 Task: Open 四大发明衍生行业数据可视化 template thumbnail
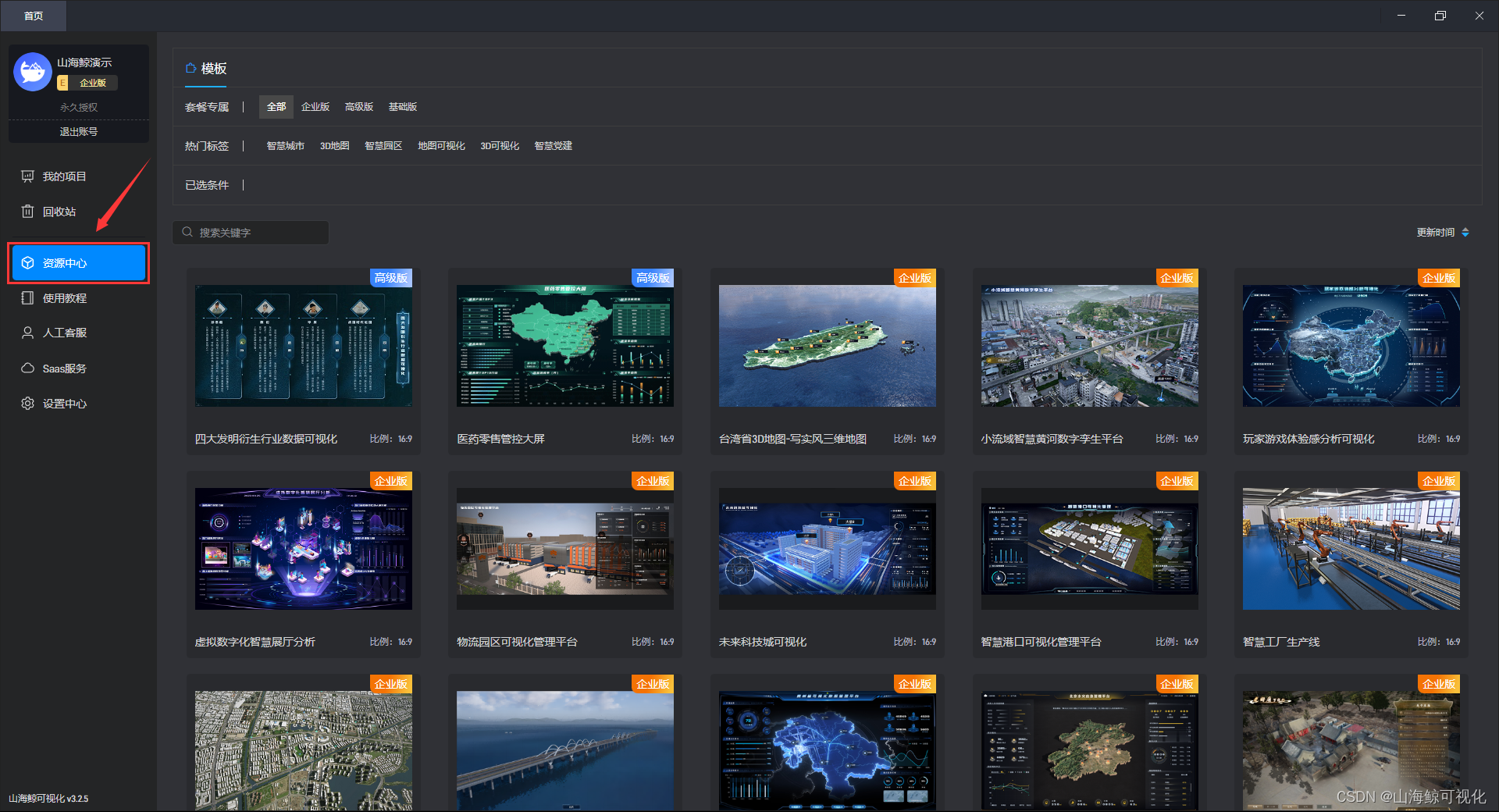click(304, 346)
